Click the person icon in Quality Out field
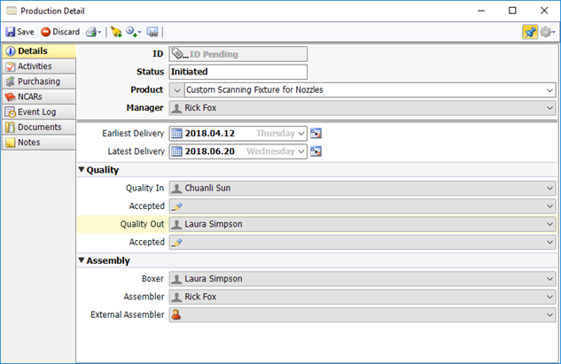Screen dimensions: 561x364 point(176,224)
